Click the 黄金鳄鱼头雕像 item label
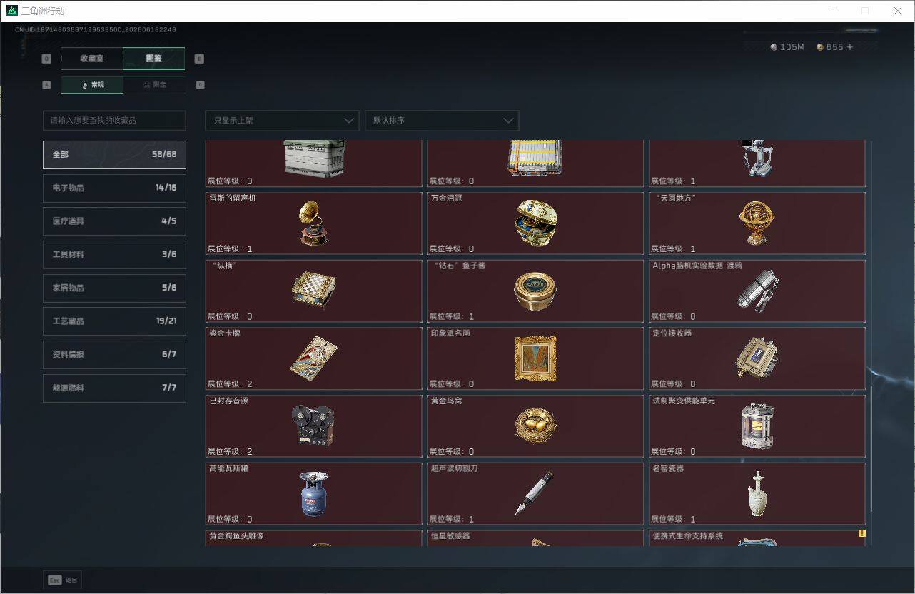The height and width of the screenshot is (594, 915). 236,535
